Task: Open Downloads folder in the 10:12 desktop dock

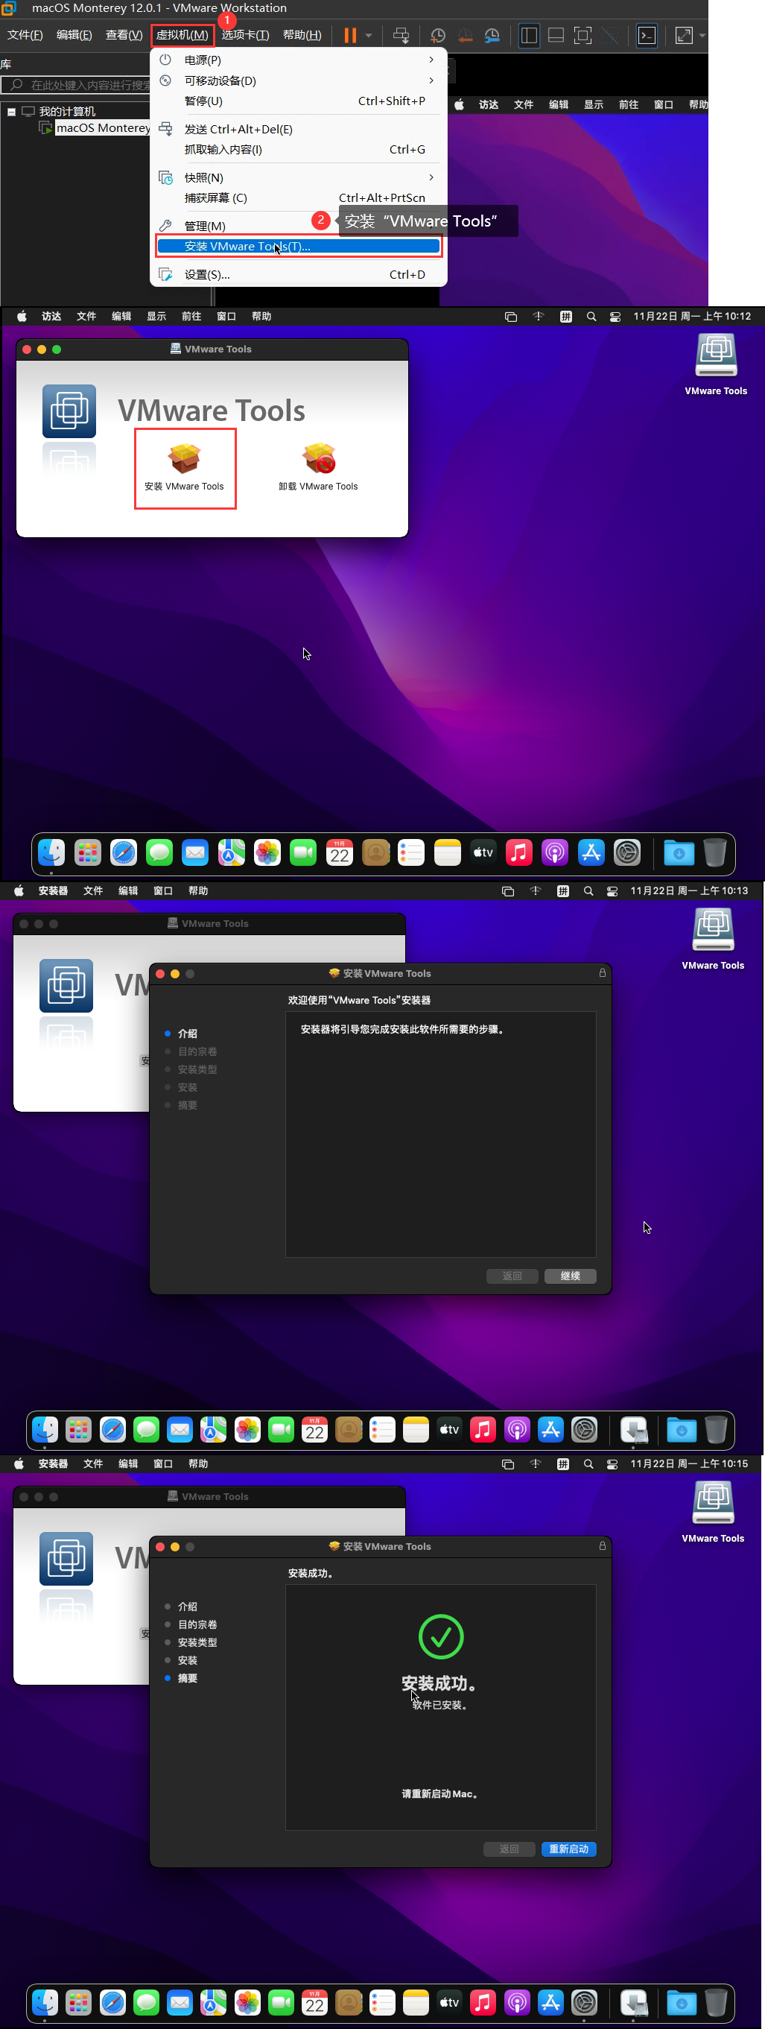Action: click(x=679, y=852)
